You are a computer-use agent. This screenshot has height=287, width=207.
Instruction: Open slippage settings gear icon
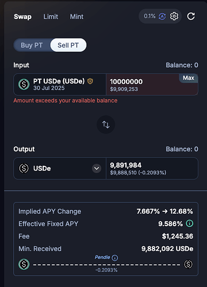(174, 16)
